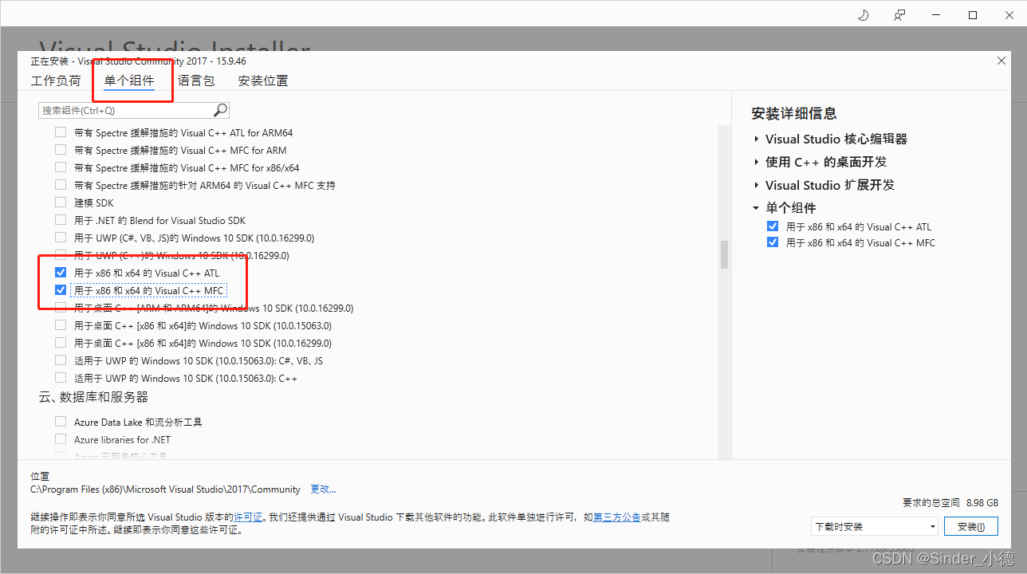Check Spectre ARM64 Visual C++ MFC 支持
Image resolution: width=1027 pixels, height=574 pixels.
point(61,185)
